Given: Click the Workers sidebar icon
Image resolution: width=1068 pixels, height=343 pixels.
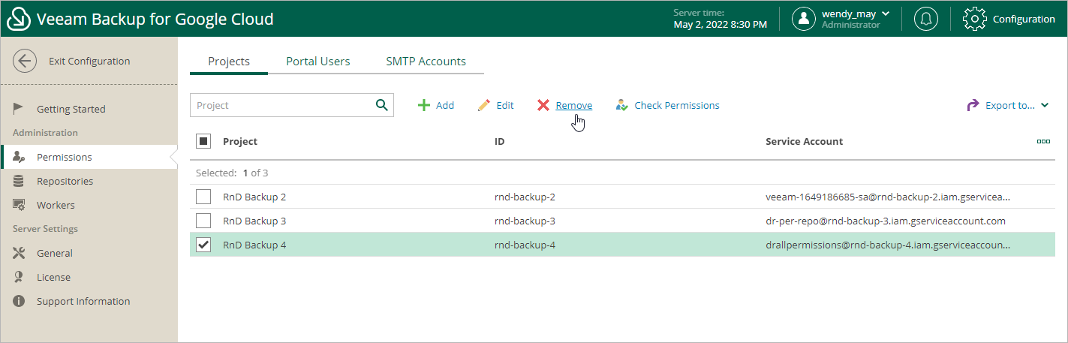Looking at the screenshot, I should click(20, 205).
